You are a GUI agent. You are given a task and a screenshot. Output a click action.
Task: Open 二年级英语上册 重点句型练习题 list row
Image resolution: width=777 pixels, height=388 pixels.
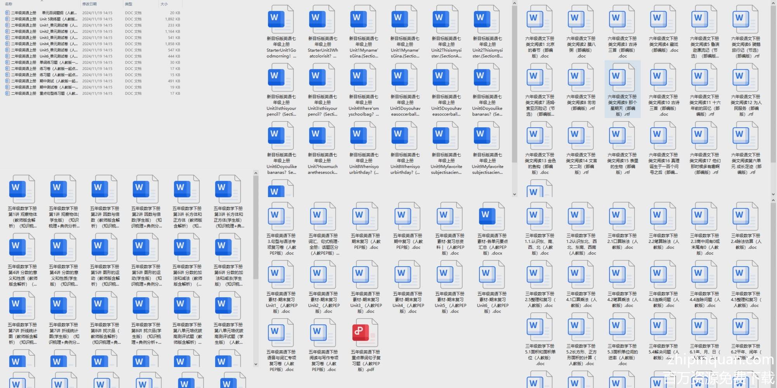point(92,94)
